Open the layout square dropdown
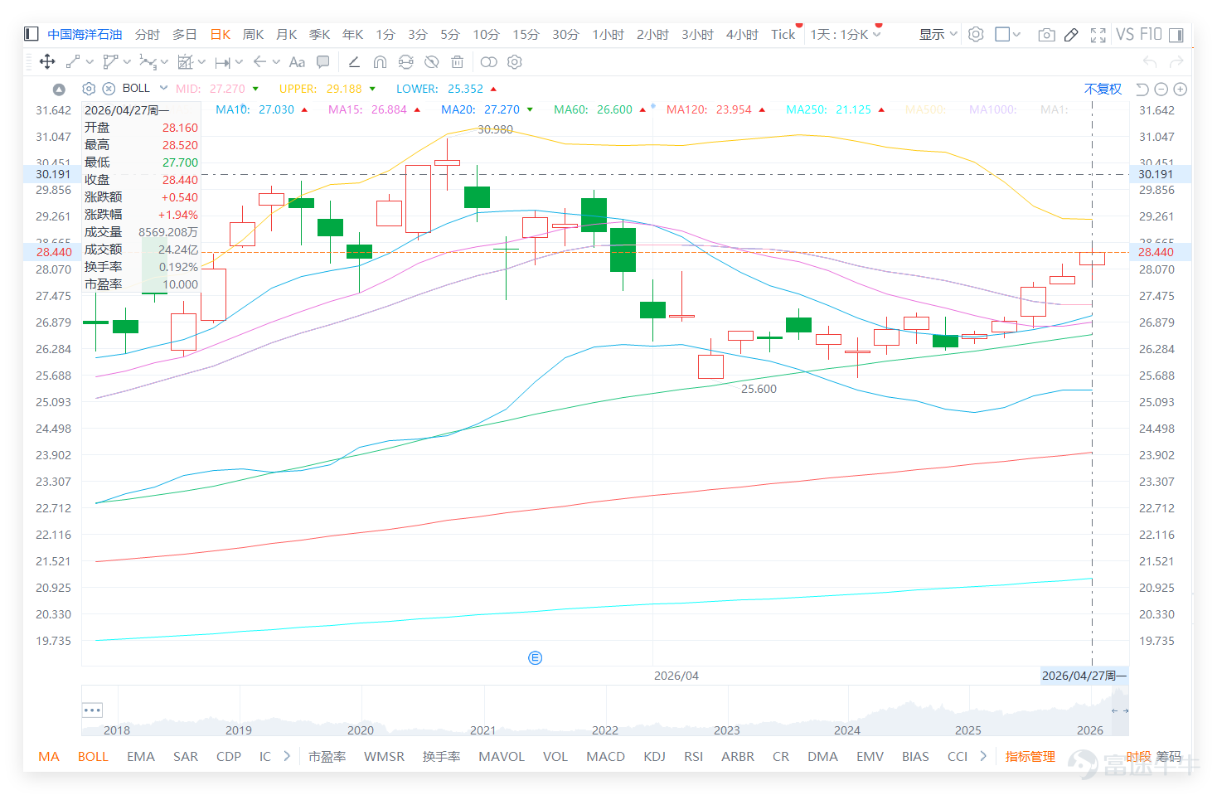The height and width of the screenshot is (795, 1217). point(1007,34)
